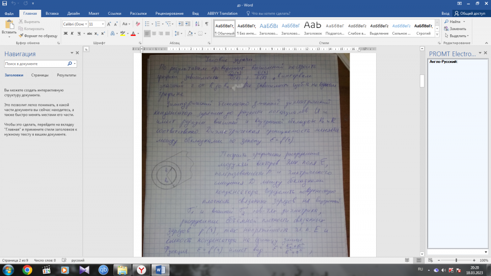Toggle subscript x₂ formatting
491x276 pixels.
(96, 33)
